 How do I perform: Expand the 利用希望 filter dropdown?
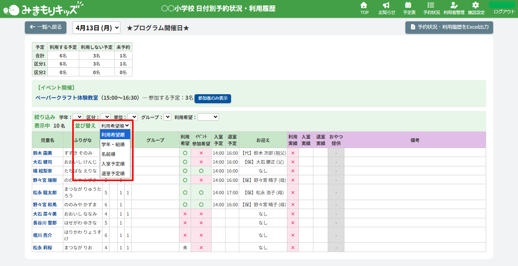click(208, 117)
